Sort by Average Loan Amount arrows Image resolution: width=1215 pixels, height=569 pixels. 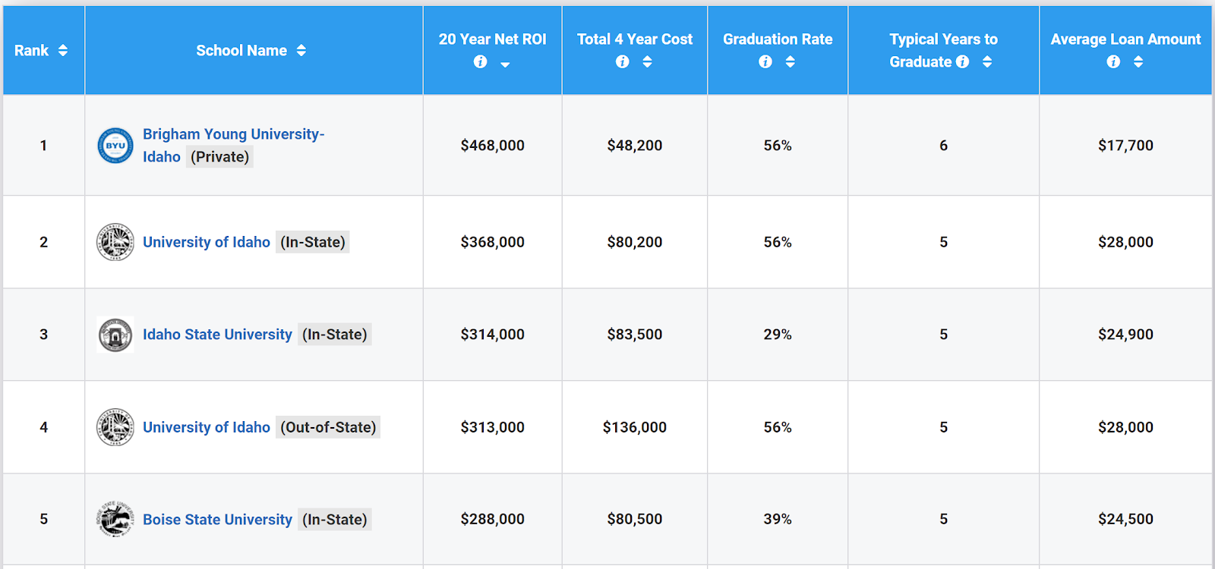click(x=1138, y=62)
